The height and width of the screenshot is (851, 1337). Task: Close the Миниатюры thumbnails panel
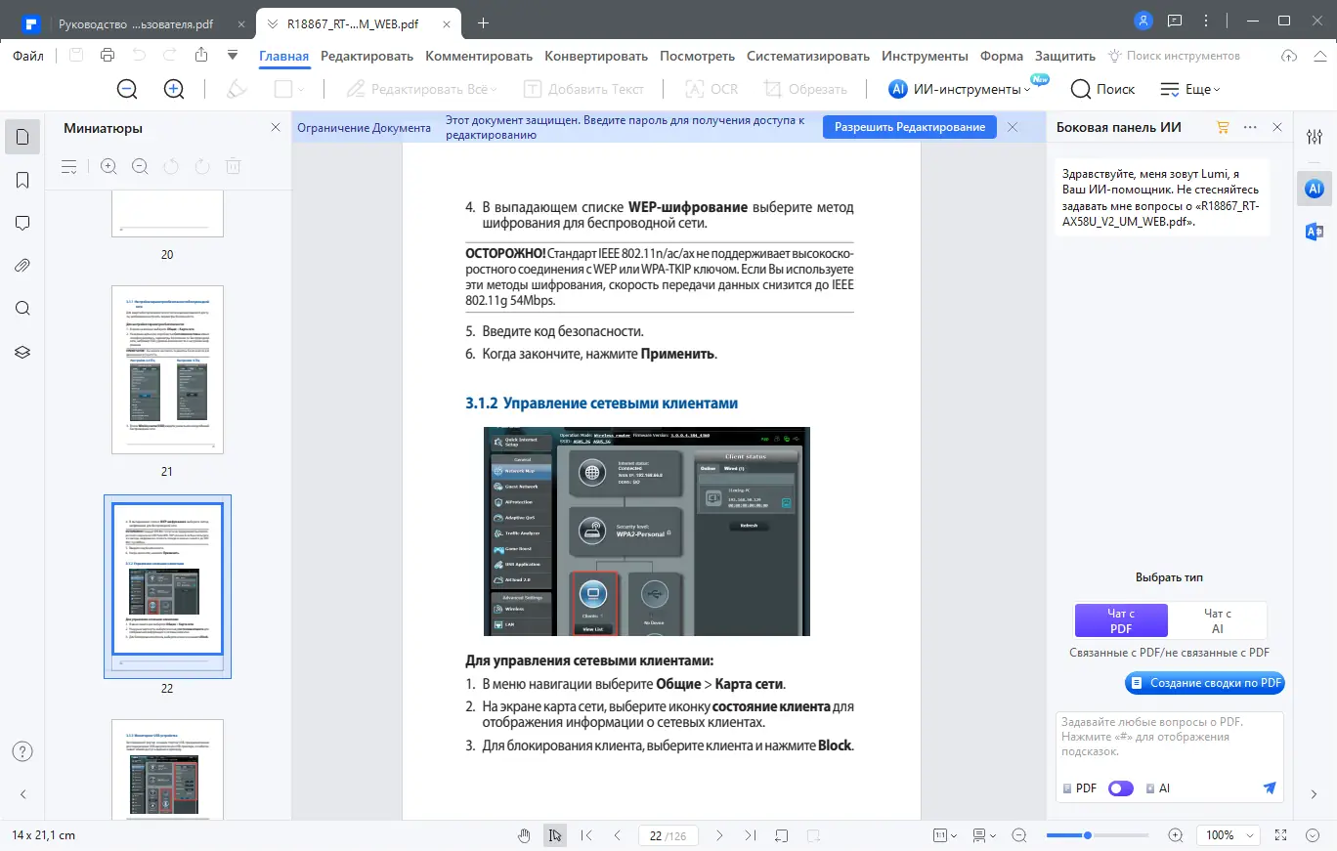[x=276, y=128]
